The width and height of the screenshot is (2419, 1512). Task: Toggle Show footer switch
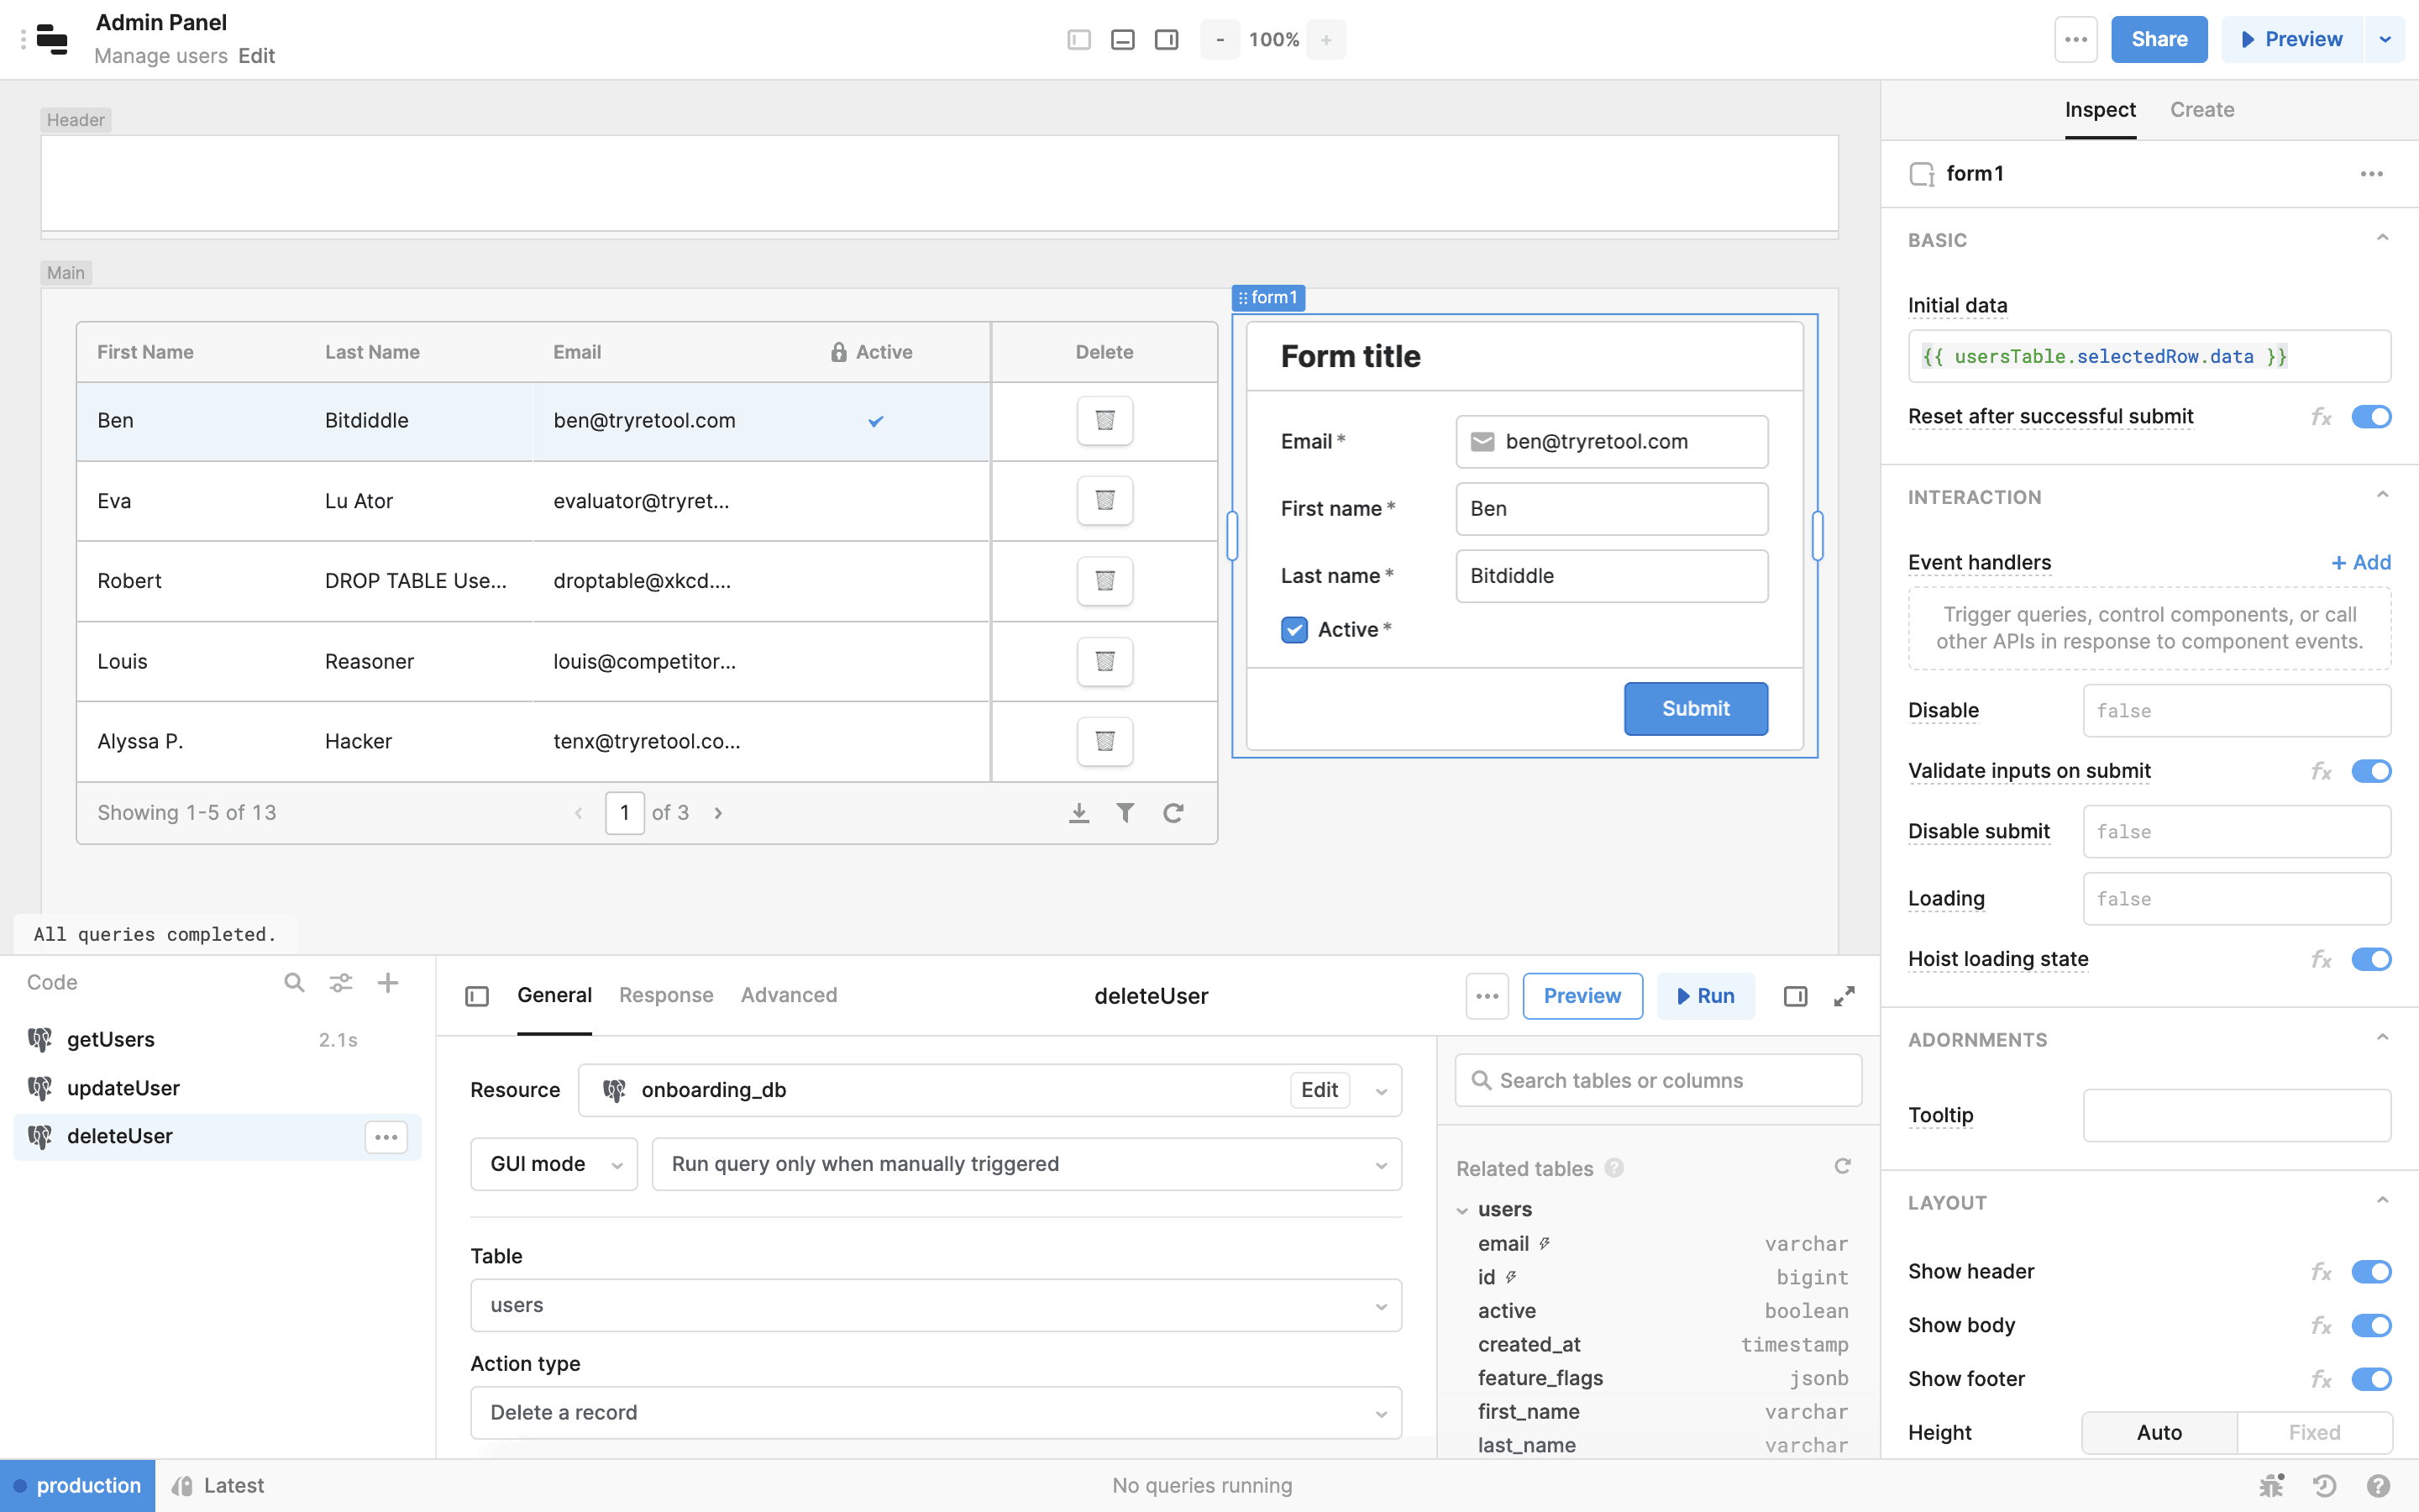2370,1379
